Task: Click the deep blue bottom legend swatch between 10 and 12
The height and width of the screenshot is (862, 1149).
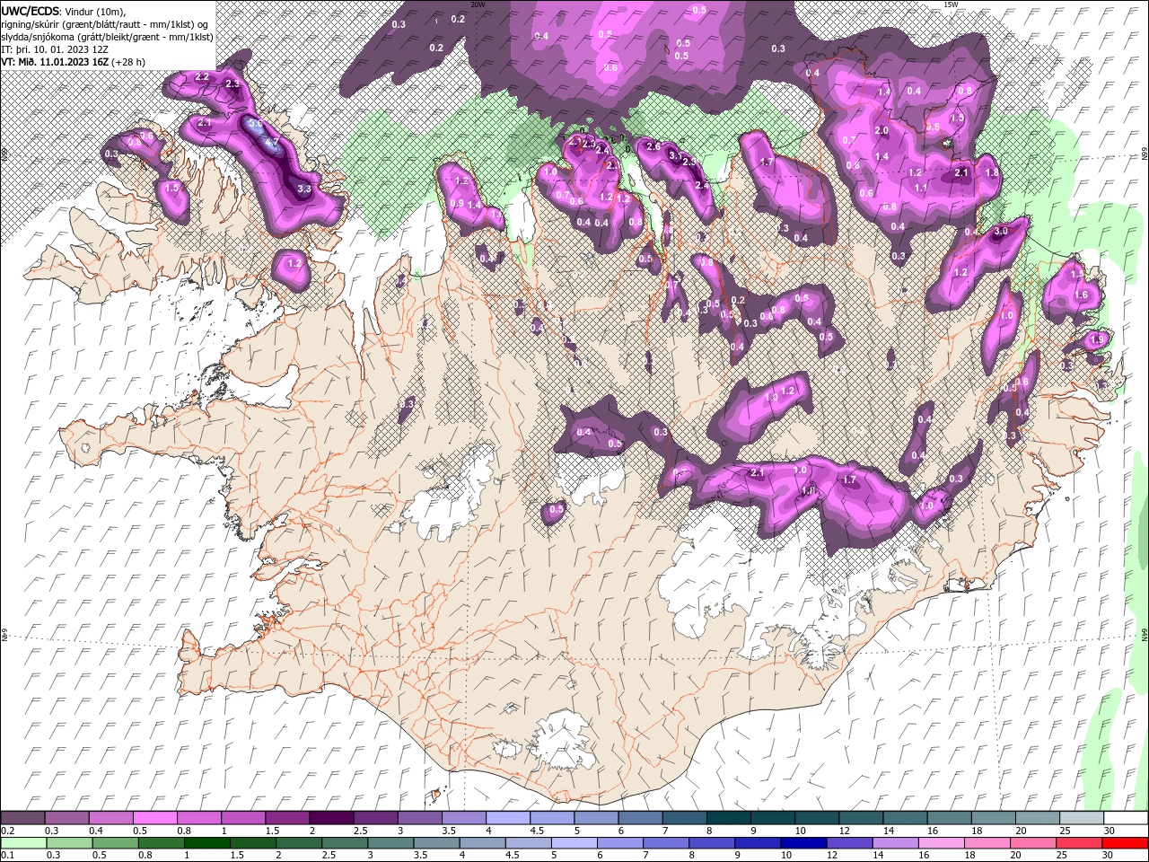Action: point(805,842)
